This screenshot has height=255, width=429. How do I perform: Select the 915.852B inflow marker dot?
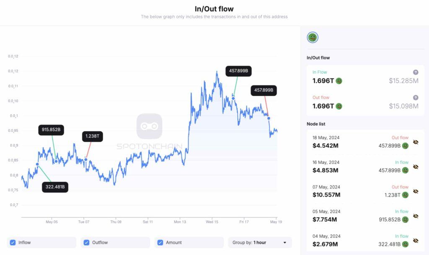[x=56, y=161]
